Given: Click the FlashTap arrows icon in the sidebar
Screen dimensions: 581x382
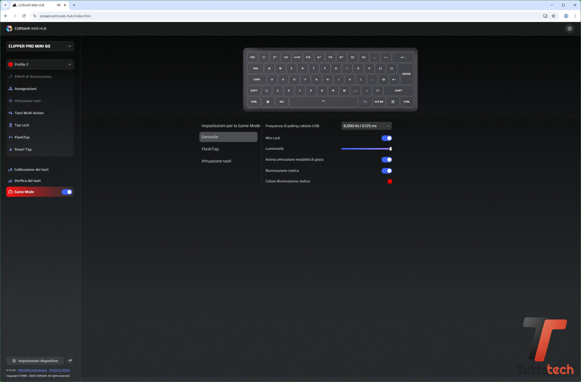Looking at the screenshot, I should coord(11,137).
